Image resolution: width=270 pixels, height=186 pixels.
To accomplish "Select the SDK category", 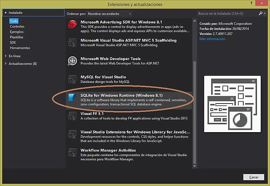I will [13, 43].
